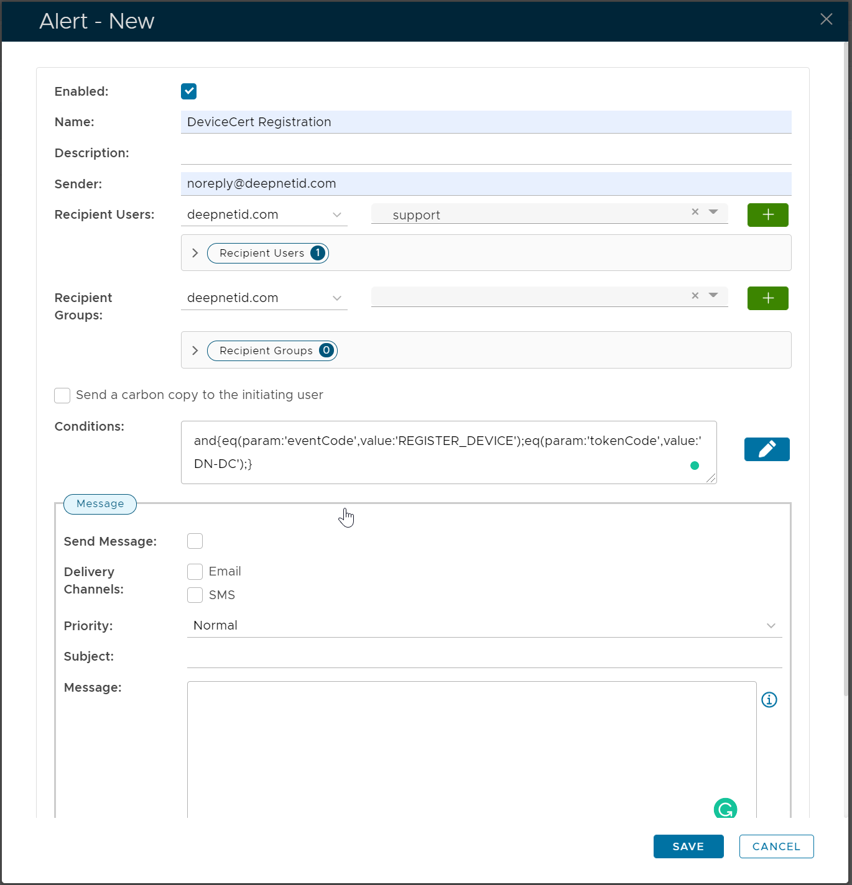Click the message info icon

(x=769, y=700)
